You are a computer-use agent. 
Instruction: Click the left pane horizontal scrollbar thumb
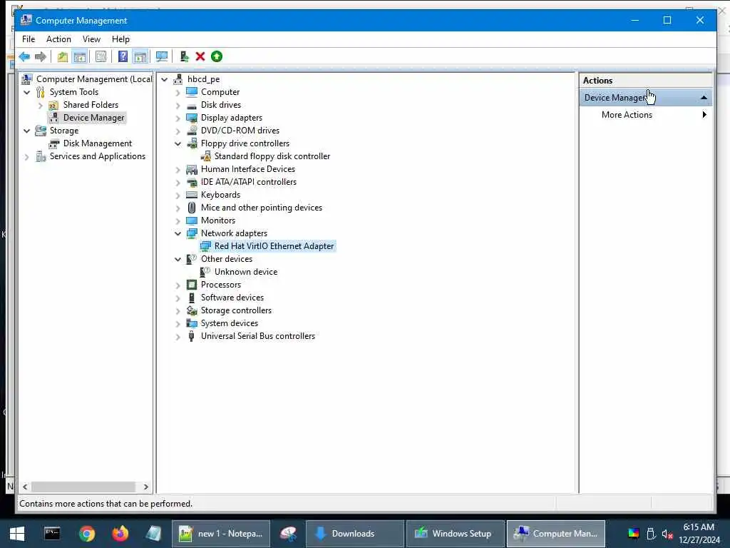click(x=83, y=487)
